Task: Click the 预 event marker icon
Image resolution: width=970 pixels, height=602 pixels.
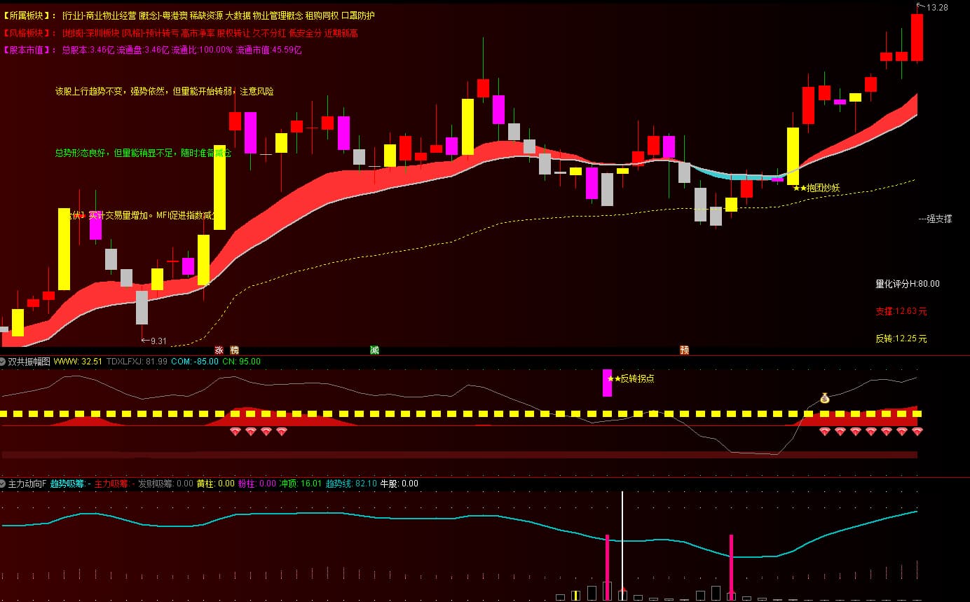Action: point(684,350)
